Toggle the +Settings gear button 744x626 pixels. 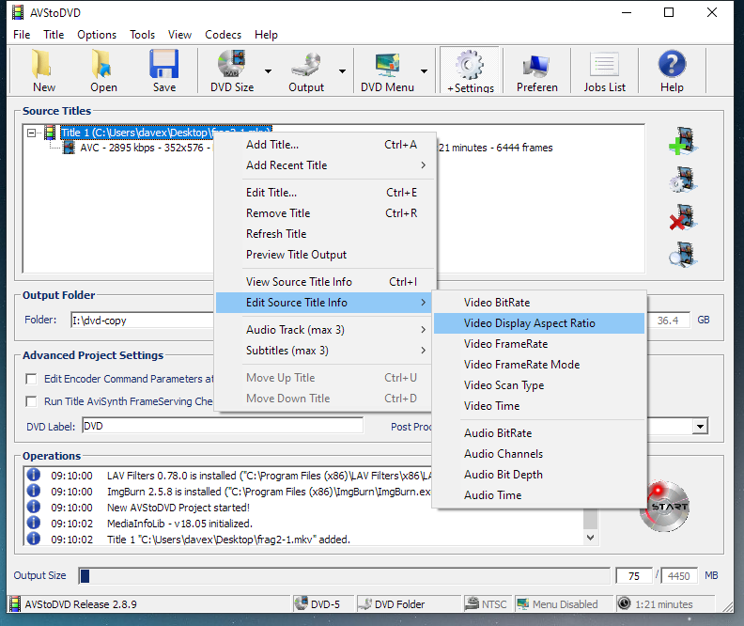point(470,71)
